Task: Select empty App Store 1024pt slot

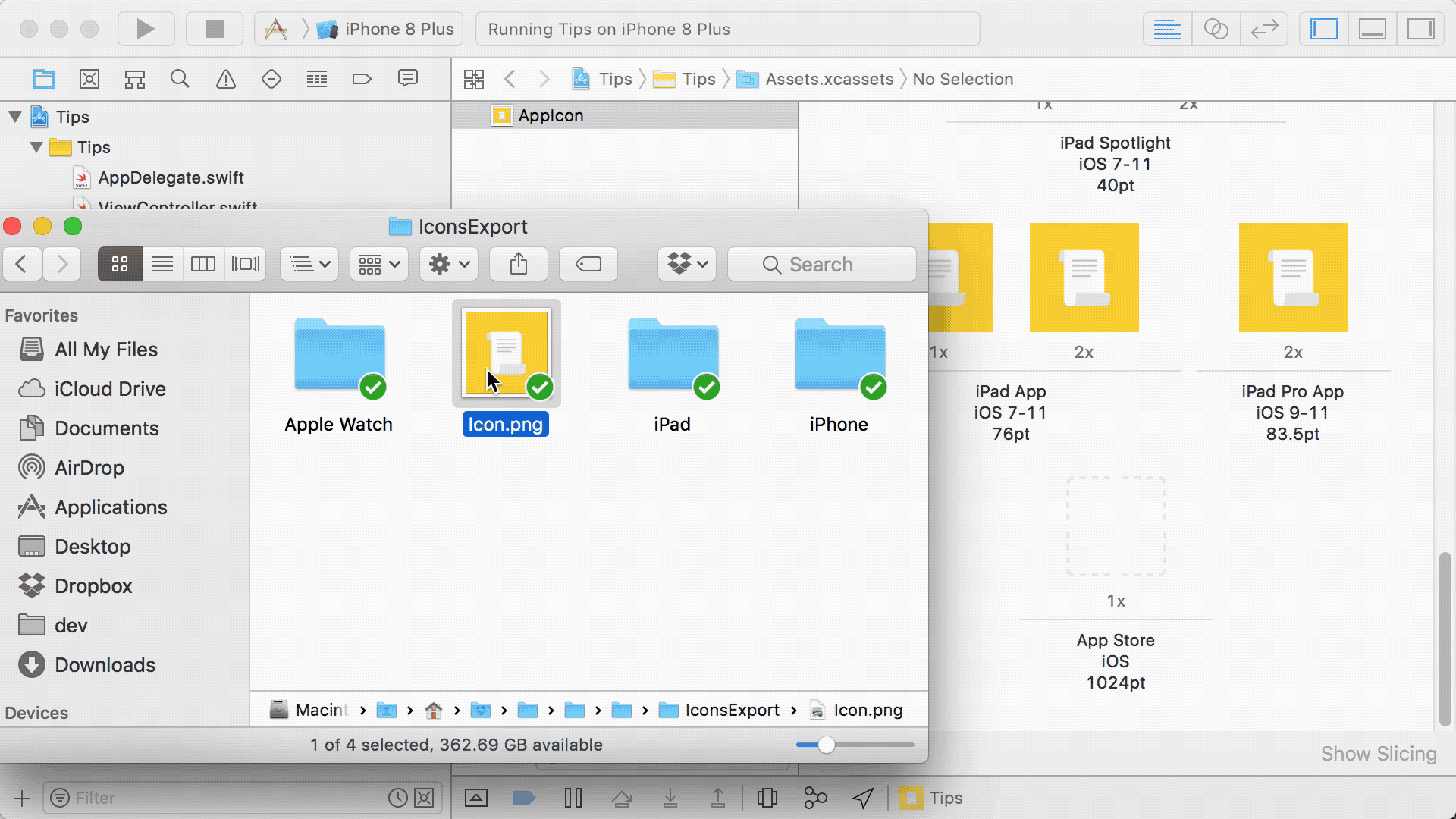Action: coord(1116,526)
